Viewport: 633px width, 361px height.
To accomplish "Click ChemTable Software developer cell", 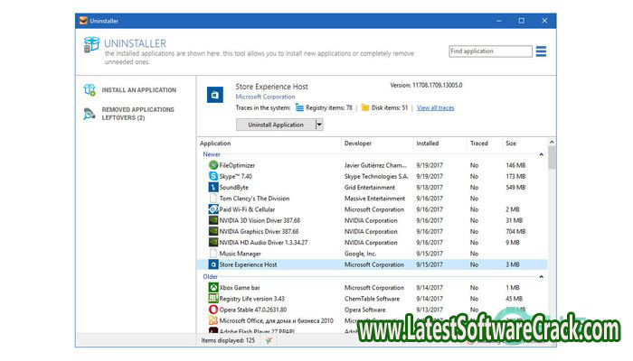I will click(x=372, y=299).
